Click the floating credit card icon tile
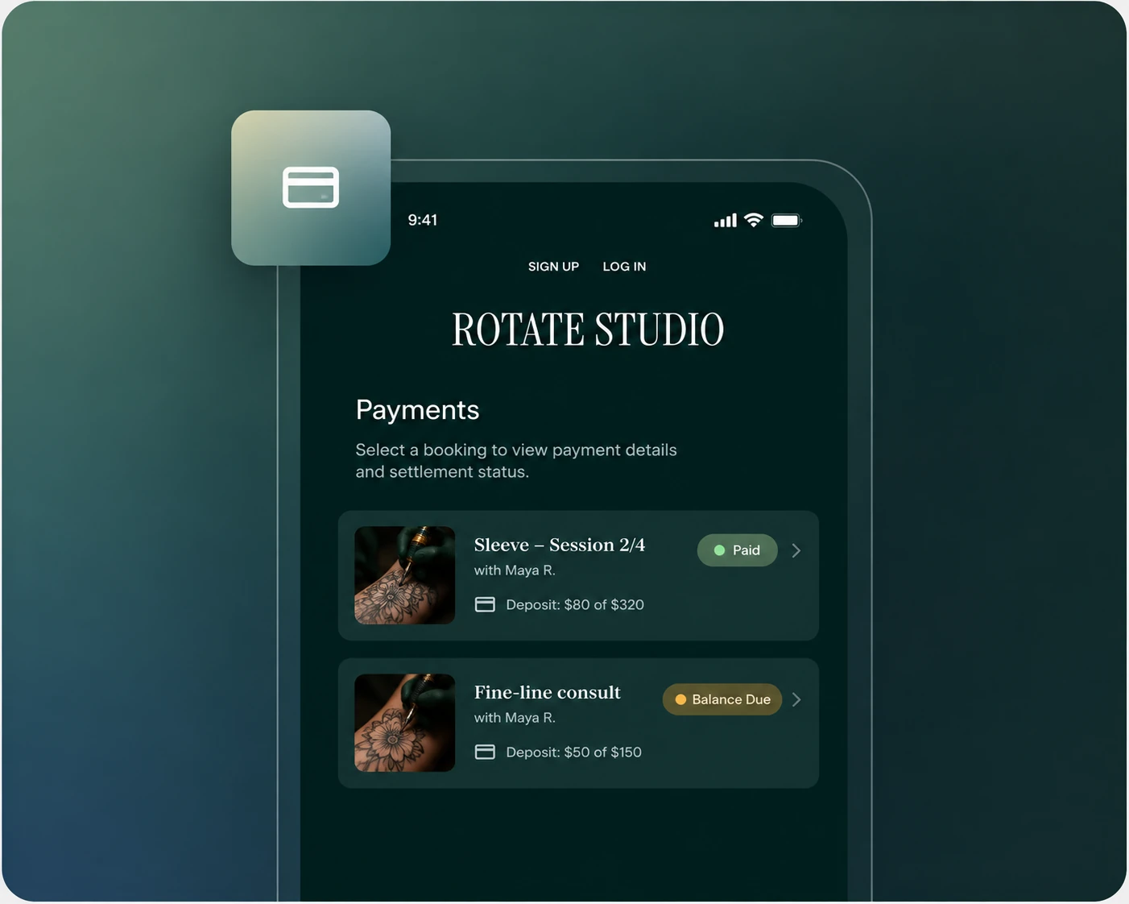 311,188
